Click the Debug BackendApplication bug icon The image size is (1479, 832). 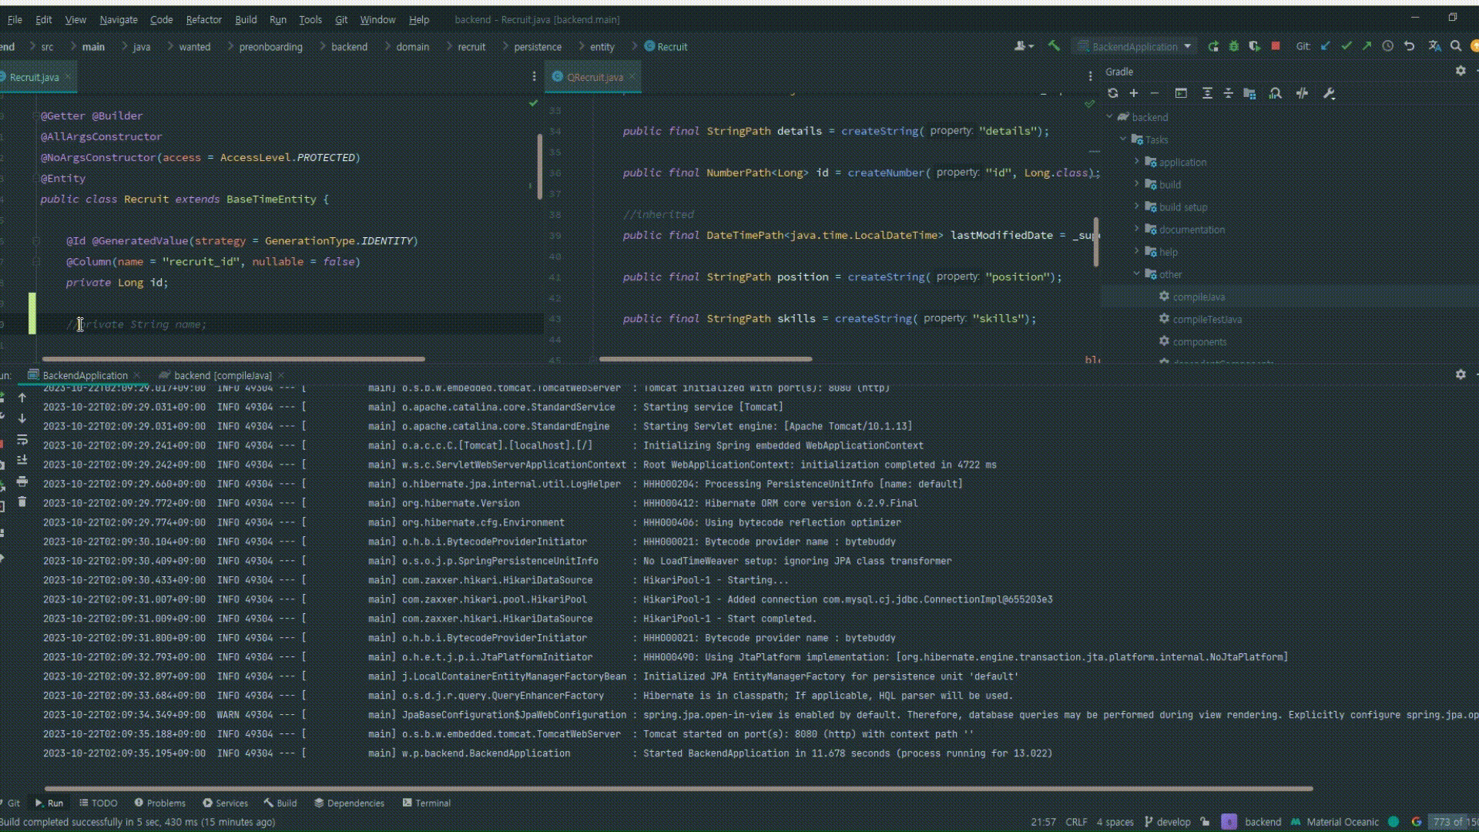1233,46
